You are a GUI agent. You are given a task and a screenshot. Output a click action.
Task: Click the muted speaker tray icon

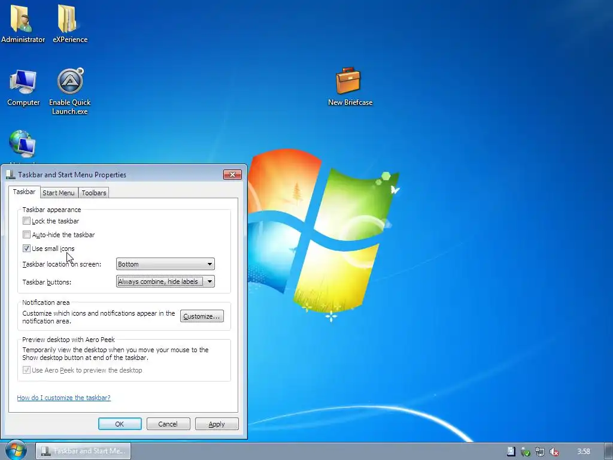pos(554,452)
